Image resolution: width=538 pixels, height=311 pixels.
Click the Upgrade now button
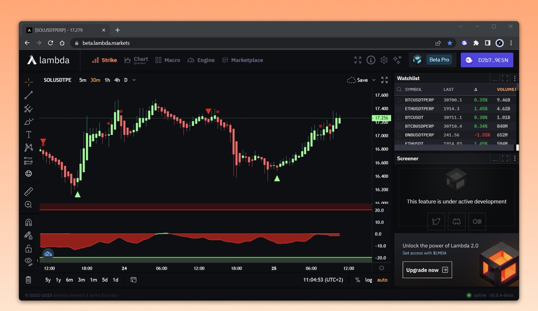tap(427, 270)
